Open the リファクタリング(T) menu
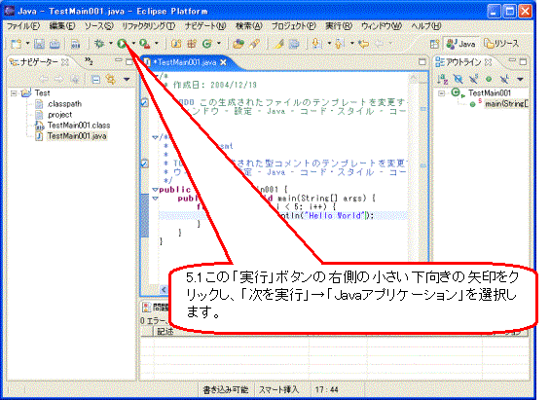The height and width of the screenshot is (400, 550). [x=149, y=26]
